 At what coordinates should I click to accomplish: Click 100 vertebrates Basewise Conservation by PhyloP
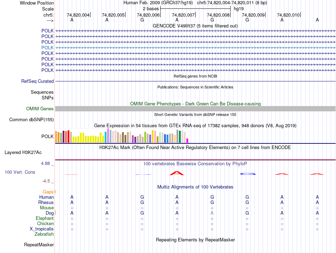(195, 164)
